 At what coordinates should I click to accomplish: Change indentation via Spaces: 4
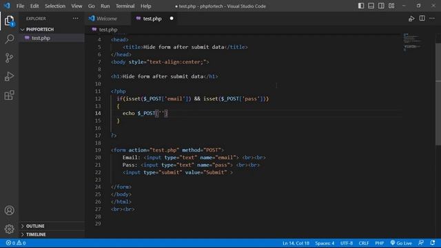tap(325, 243)
